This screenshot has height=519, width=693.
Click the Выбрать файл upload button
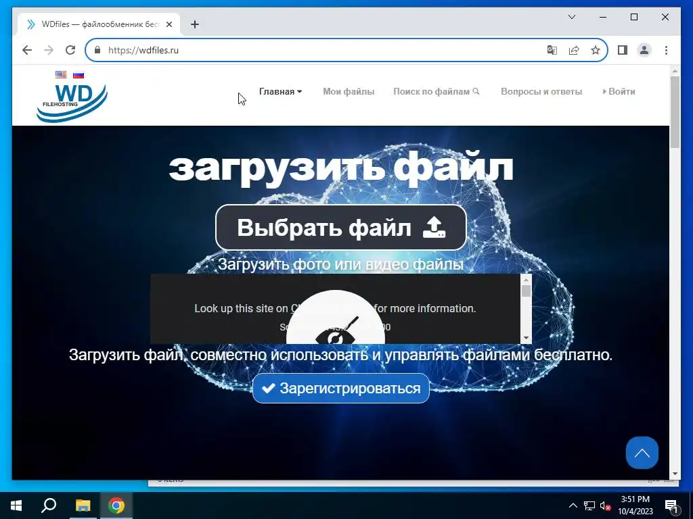coord(341,228)
